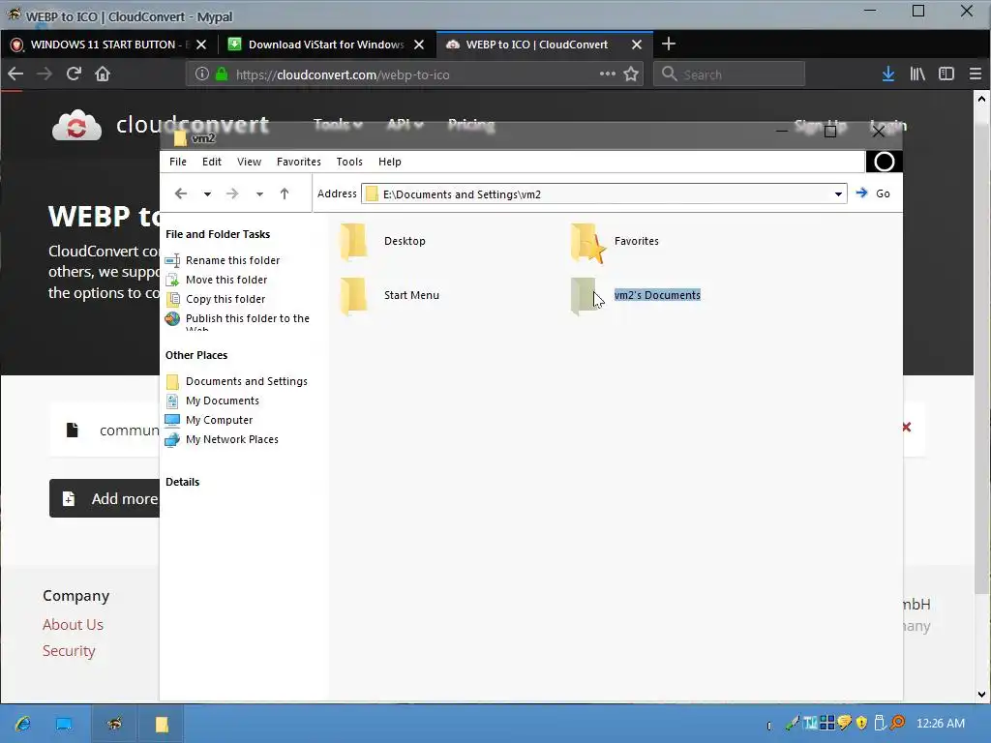This screenshot has width=991, height=743.
Task: Open My Documents from Other Places
Action: [x=222, y=401]
